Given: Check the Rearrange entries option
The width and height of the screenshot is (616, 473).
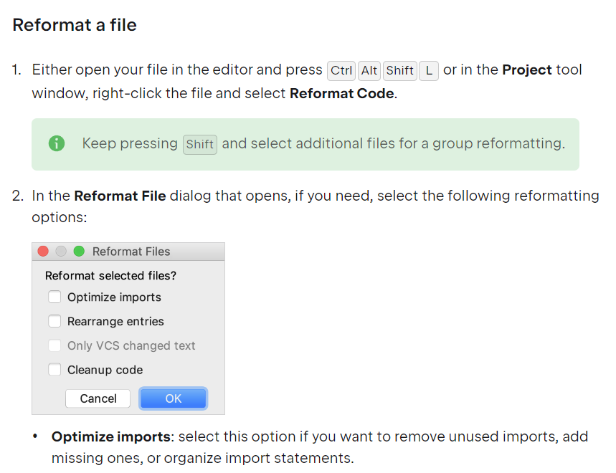Looking at the screenshot, I should [55, 321].
